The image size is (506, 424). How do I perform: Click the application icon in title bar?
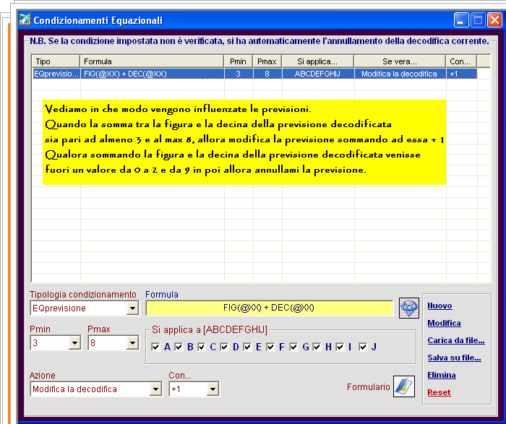tap(25, 20)
